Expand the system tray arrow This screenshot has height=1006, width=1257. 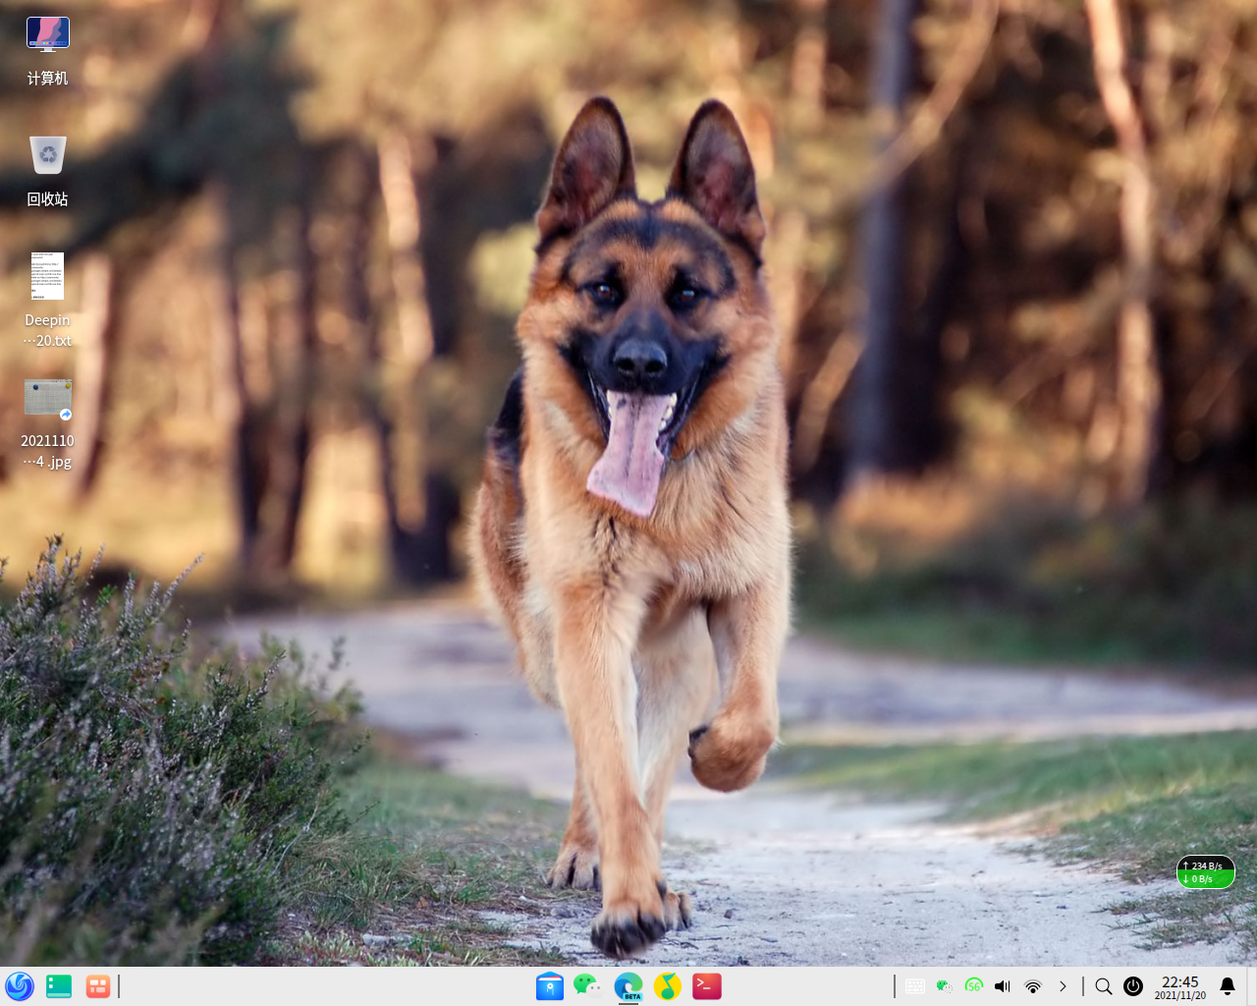[x=1063, y=986]
